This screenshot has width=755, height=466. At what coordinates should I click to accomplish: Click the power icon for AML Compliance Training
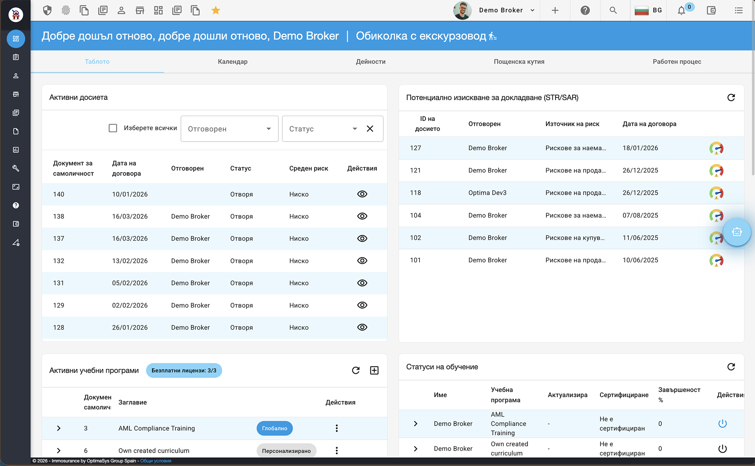[722, 424]
